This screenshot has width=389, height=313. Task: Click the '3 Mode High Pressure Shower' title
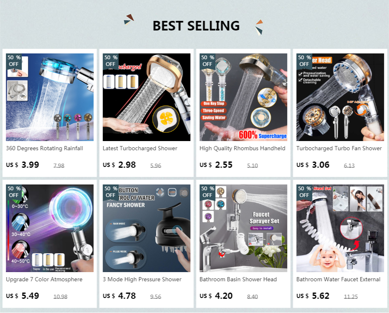click(142, 279)
